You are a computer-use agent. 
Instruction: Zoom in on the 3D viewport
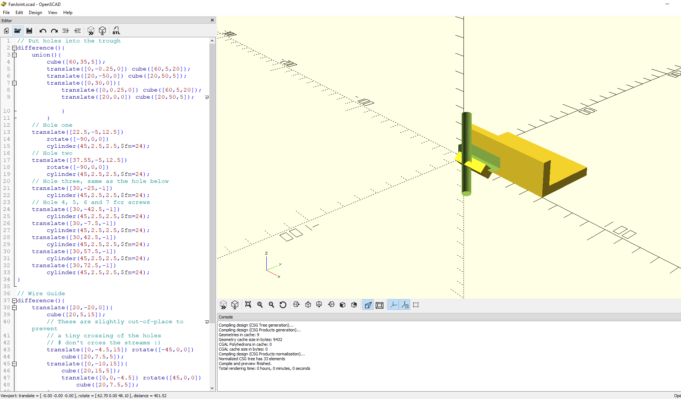260,305
